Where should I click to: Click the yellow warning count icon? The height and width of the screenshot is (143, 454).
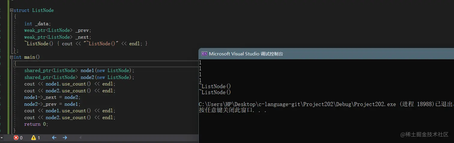33,138
